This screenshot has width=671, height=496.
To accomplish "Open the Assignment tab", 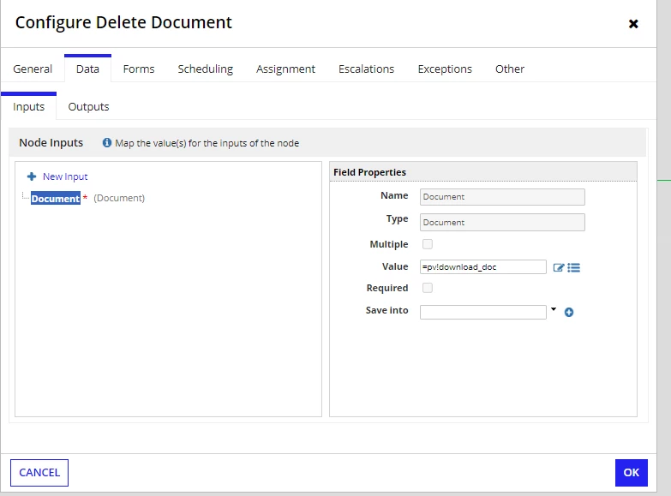I will pyautogui.click(x=285, y=69).
